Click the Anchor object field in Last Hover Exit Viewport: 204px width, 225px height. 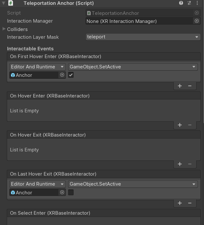34,192
